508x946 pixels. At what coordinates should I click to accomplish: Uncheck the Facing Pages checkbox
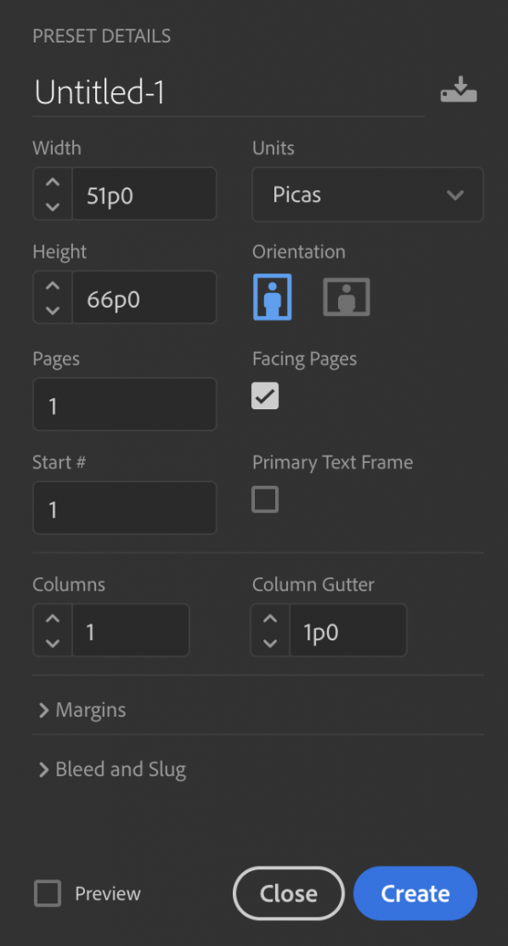point(265,395)
